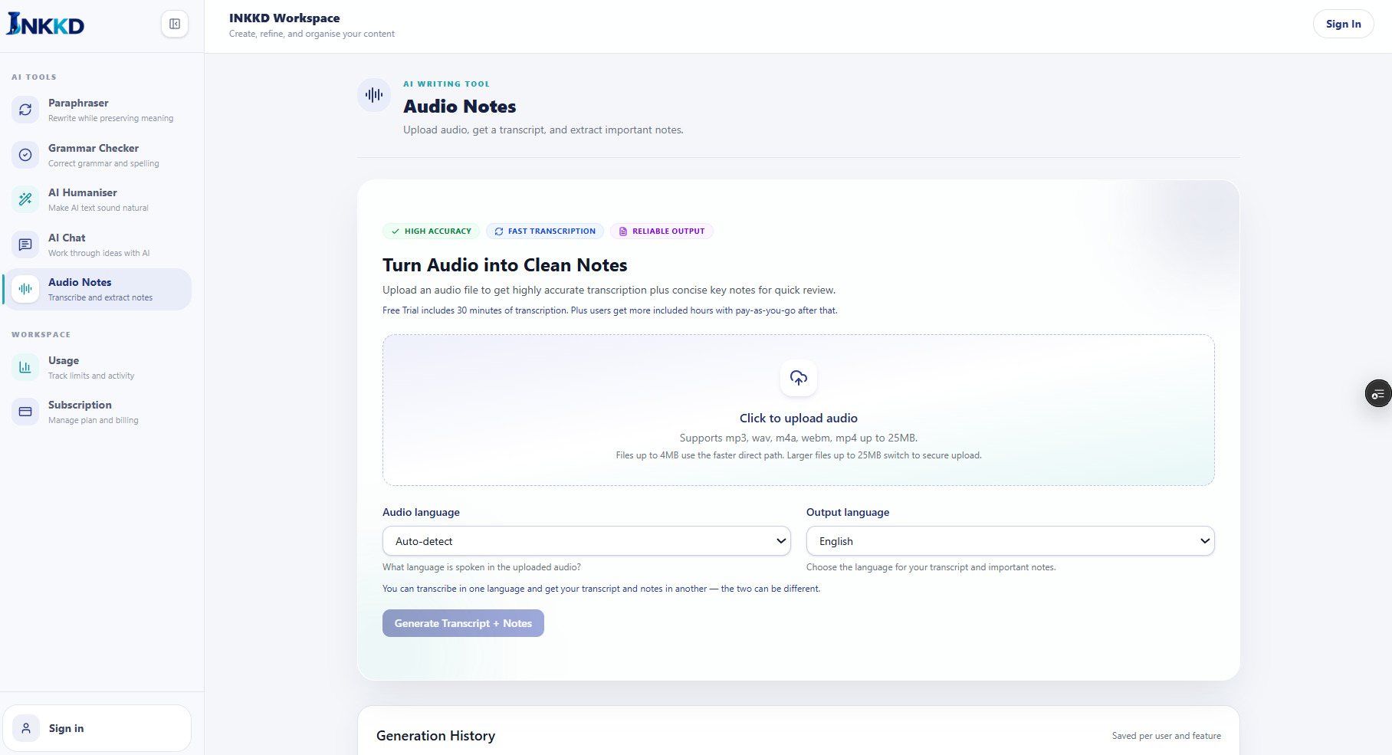Select Audio Notes sidebar item
Screen dimensions: 1392x755
97,289
